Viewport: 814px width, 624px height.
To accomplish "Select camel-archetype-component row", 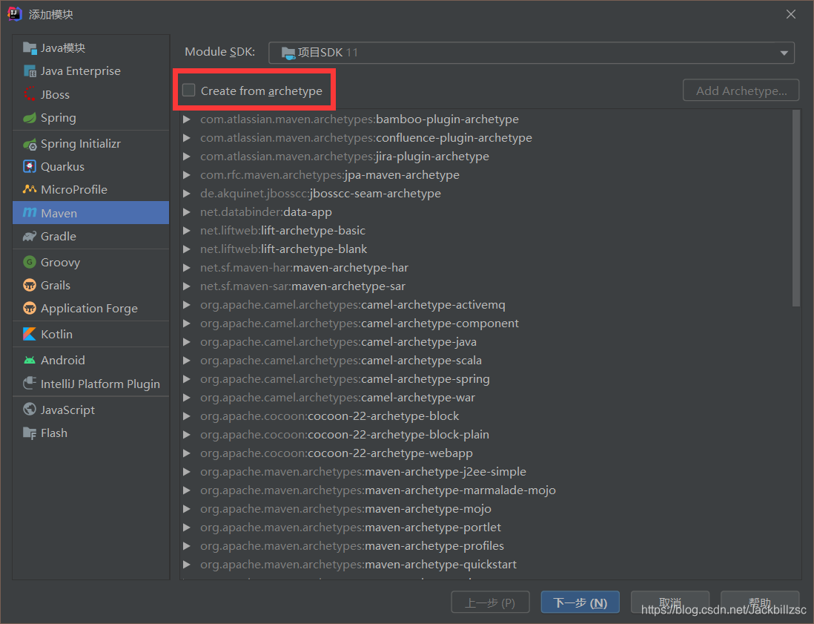I will pos(486,324).
